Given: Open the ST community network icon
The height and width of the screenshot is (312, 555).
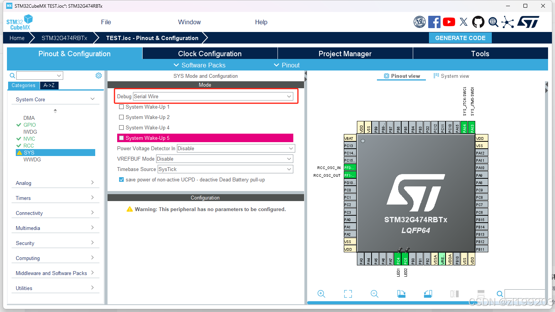Looking at the screenshot, I should pos(508,22).
